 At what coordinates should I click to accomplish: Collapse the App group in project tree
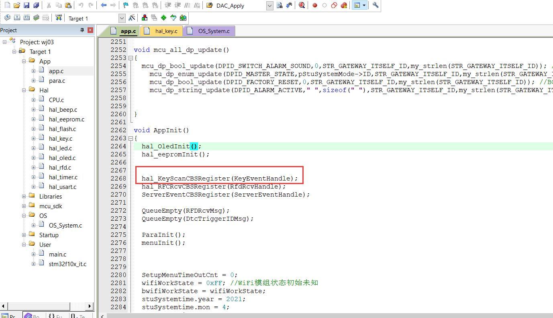(24, 61)
